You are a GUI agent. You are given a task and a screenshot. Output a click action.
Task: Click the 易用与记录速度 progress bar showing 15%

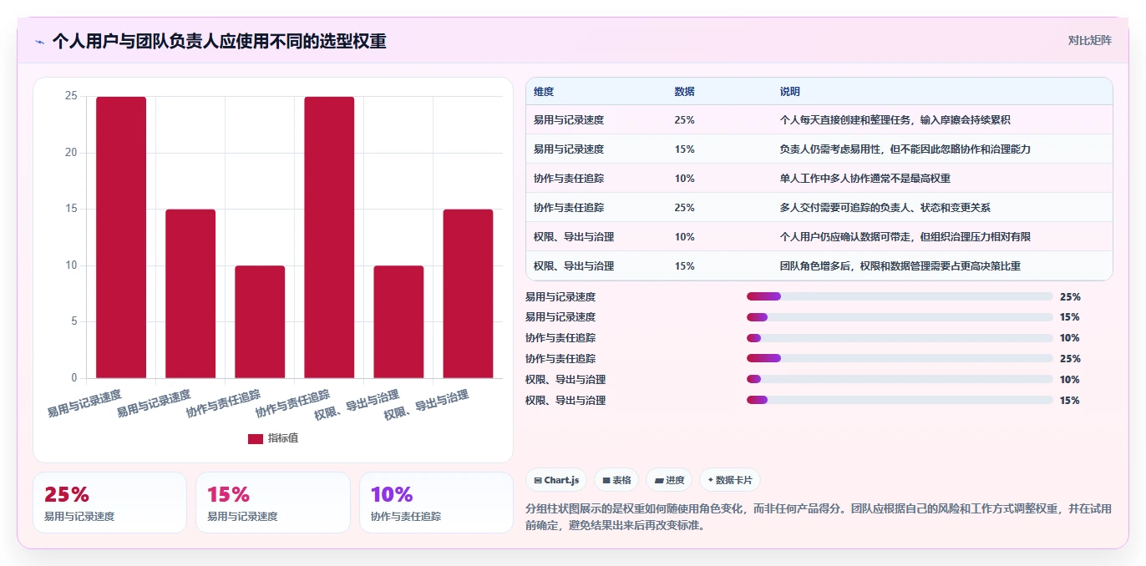(x=900, y=317)
